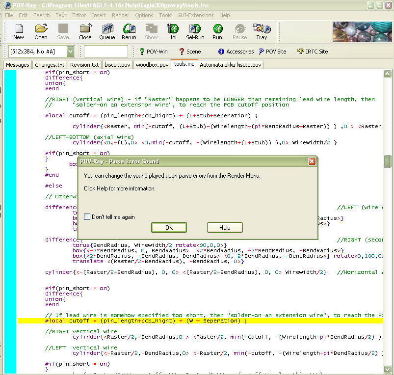Click the command line input field
This screenshot has height=375, width=394.
pyautogui.click(x=106, y=52)
